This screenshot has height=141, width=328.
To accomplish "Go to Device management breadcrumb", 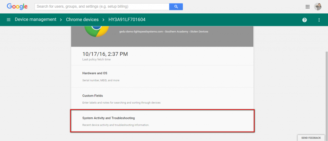I will [36, 20].
